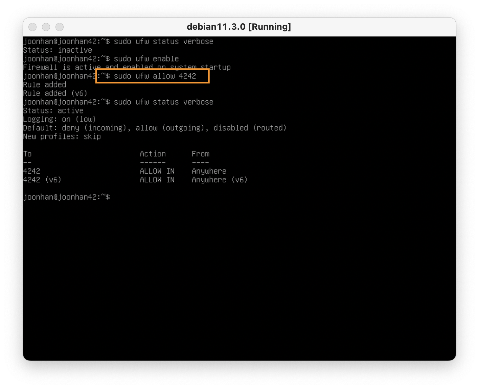Click the first 'sudo ufw status verbose' command

coord(163,42)
